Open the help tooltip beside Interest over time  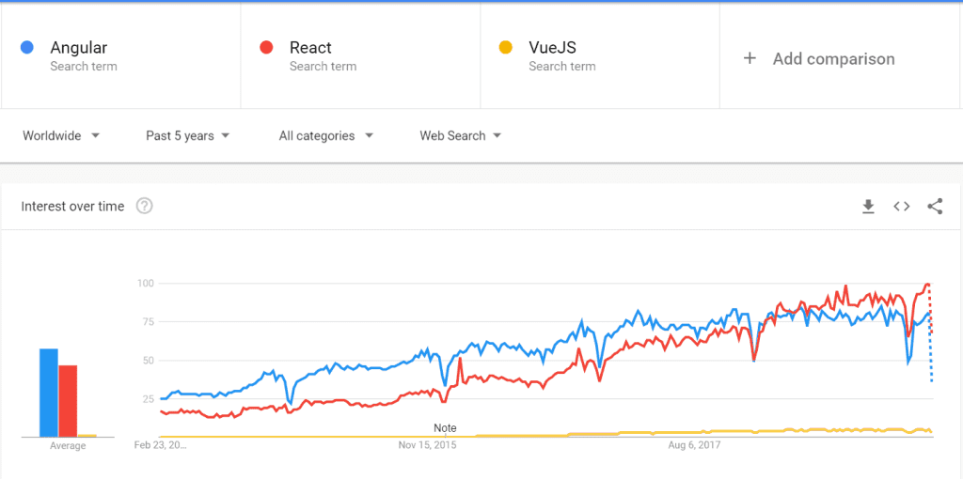144,207
